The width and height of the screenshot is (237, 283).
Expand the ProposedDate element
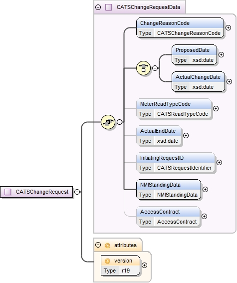click(222, 54)
